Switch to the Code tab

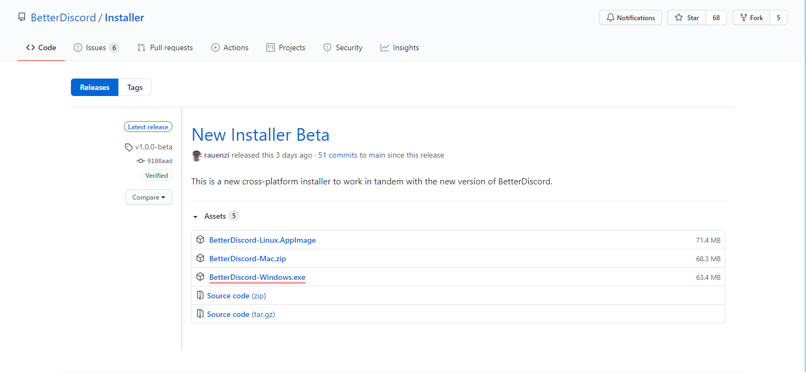tap(41, 47)
